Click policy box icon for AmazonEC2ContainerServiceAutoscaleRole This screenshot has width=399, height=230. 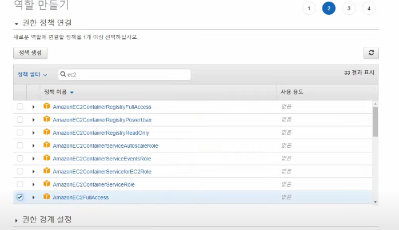(46, 145)
